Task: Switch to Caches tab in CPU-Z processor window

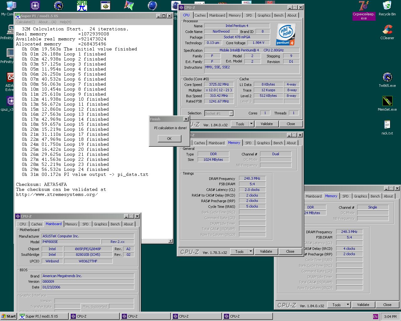Action: [200, 15]
